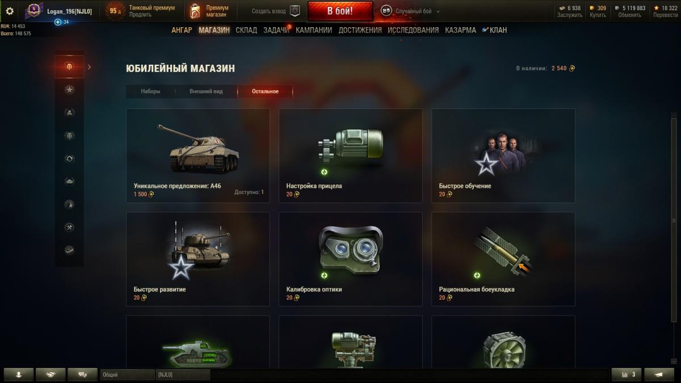Click the В бой! button
The height and width of the screenshot is (383, 681).
pyautogui.click(x=340, y=11)
